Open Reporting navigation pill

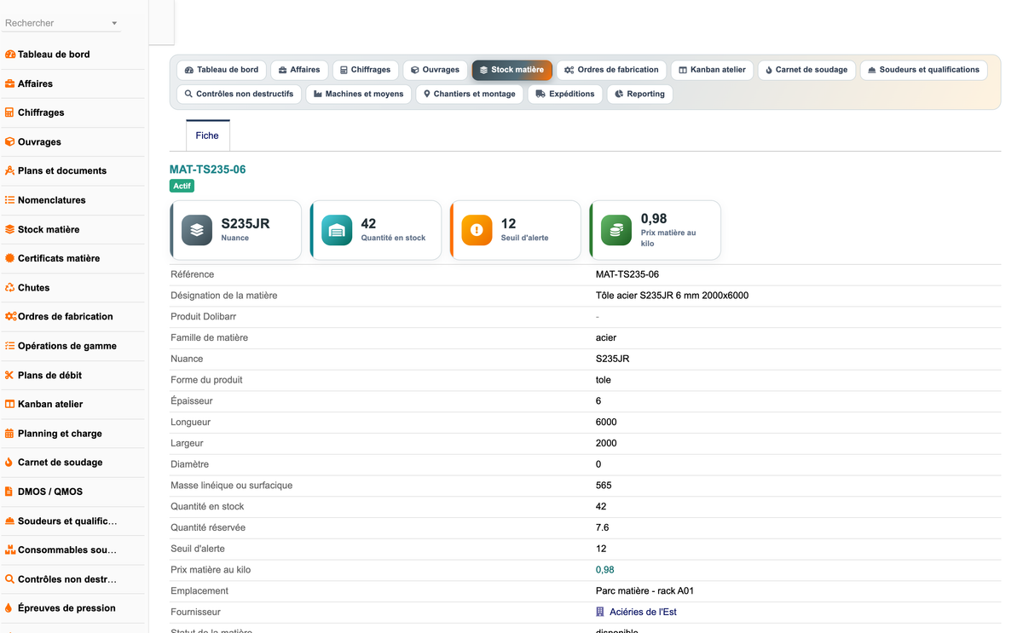pyautogui.click(x=639, y=94)
